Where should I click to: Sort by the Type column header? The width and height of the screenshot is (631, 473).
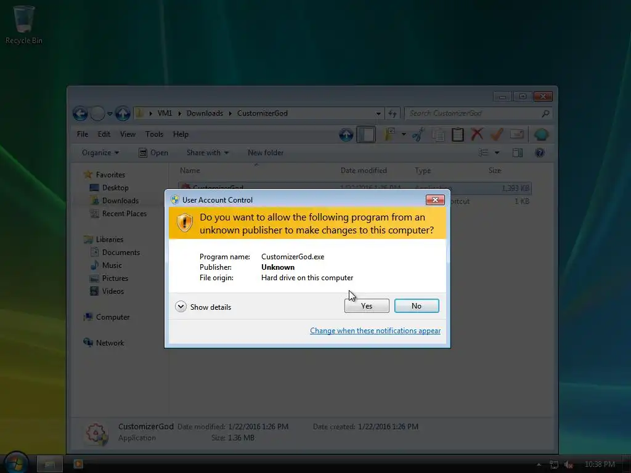click(x=423, y=171)
